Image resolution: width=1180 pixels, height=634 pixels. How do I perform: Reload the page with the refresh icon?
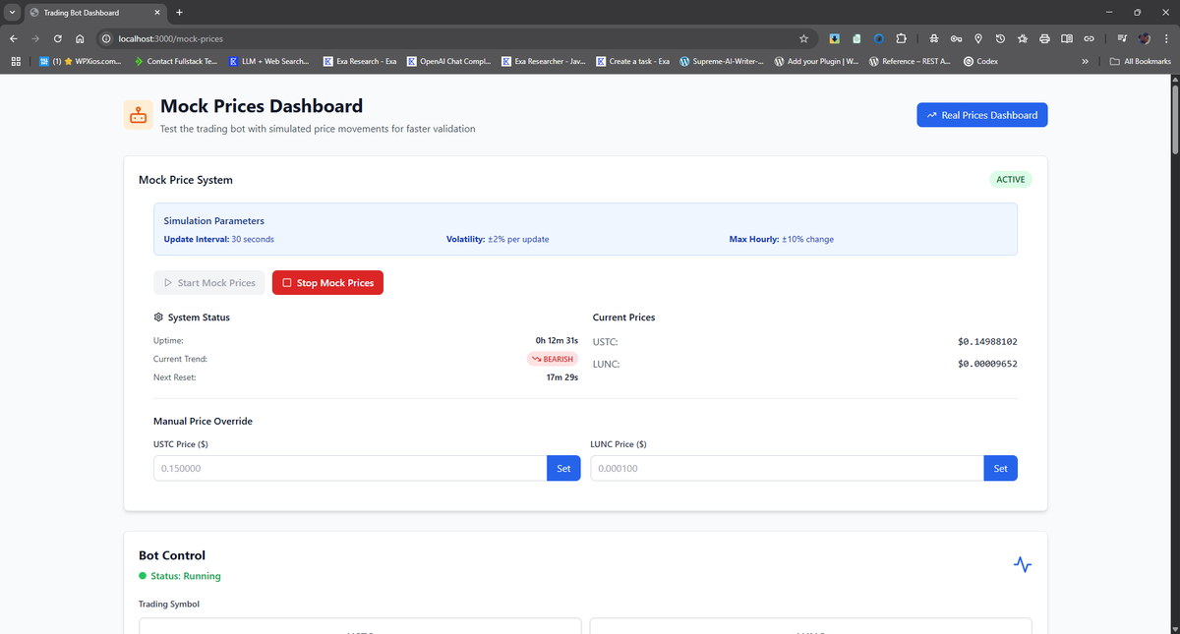pos(59,38)
